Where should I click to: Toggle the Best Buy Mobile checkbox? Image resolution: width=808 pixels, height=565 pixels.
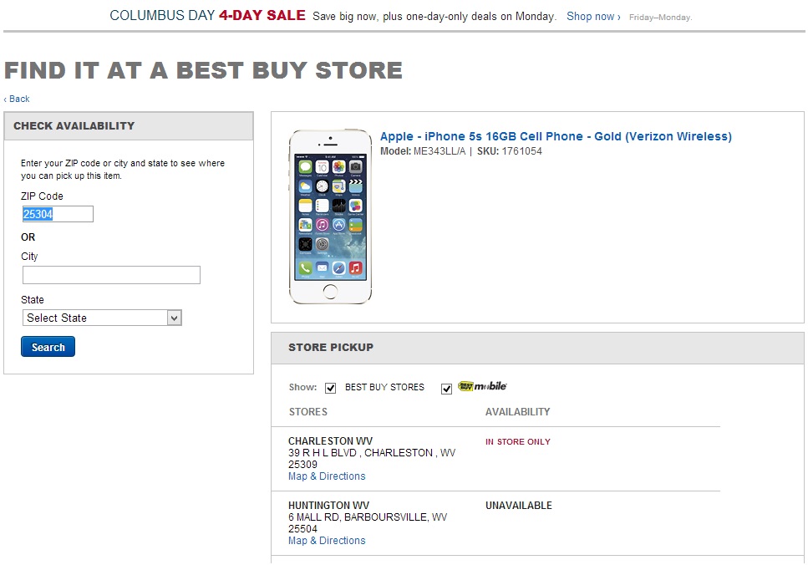click(446, 389)
